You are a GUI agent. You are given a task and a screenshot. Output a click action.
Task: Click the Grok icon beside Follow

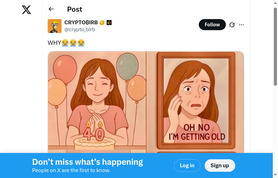(x=232, y=25)
